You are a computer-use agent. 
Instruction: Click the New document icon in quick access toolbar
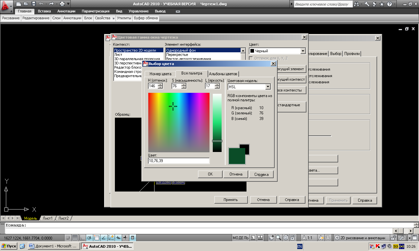[x=19, y=4]
